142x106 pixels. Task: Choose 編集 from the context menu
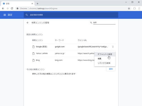click(105, 59)
